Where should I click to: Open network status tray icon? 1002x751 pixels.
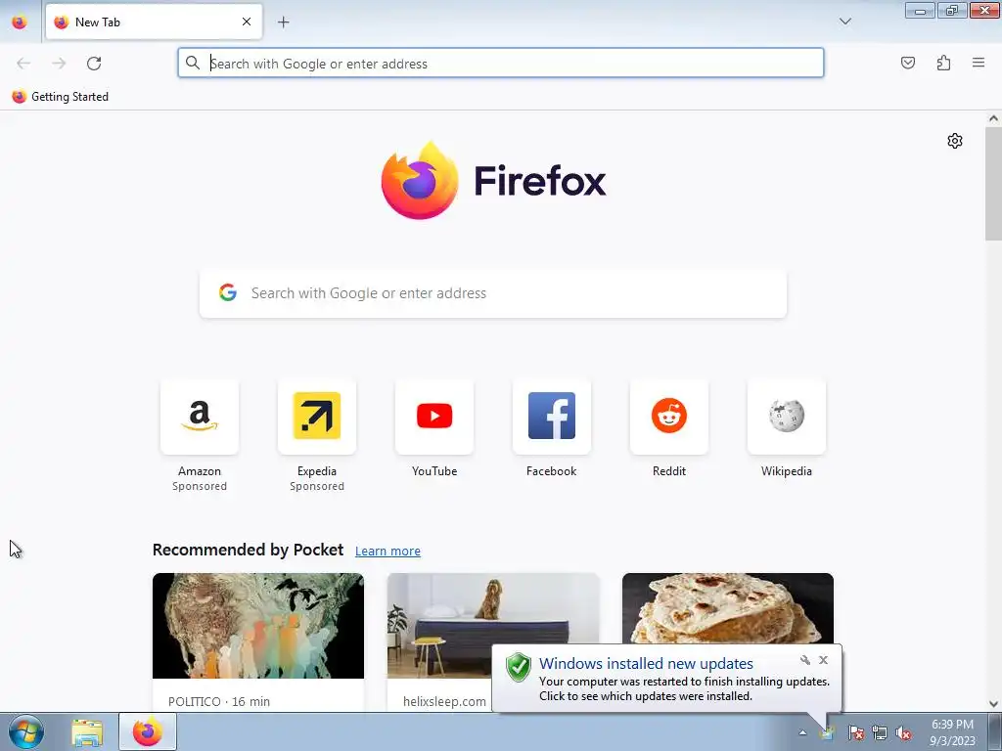[x=880, y=732]
